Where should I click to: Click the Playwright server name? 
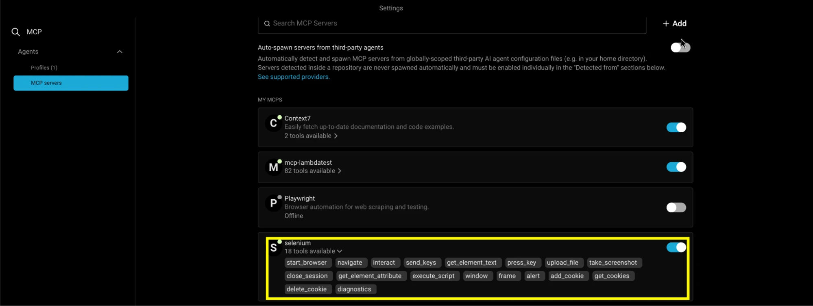coord(299,198)
